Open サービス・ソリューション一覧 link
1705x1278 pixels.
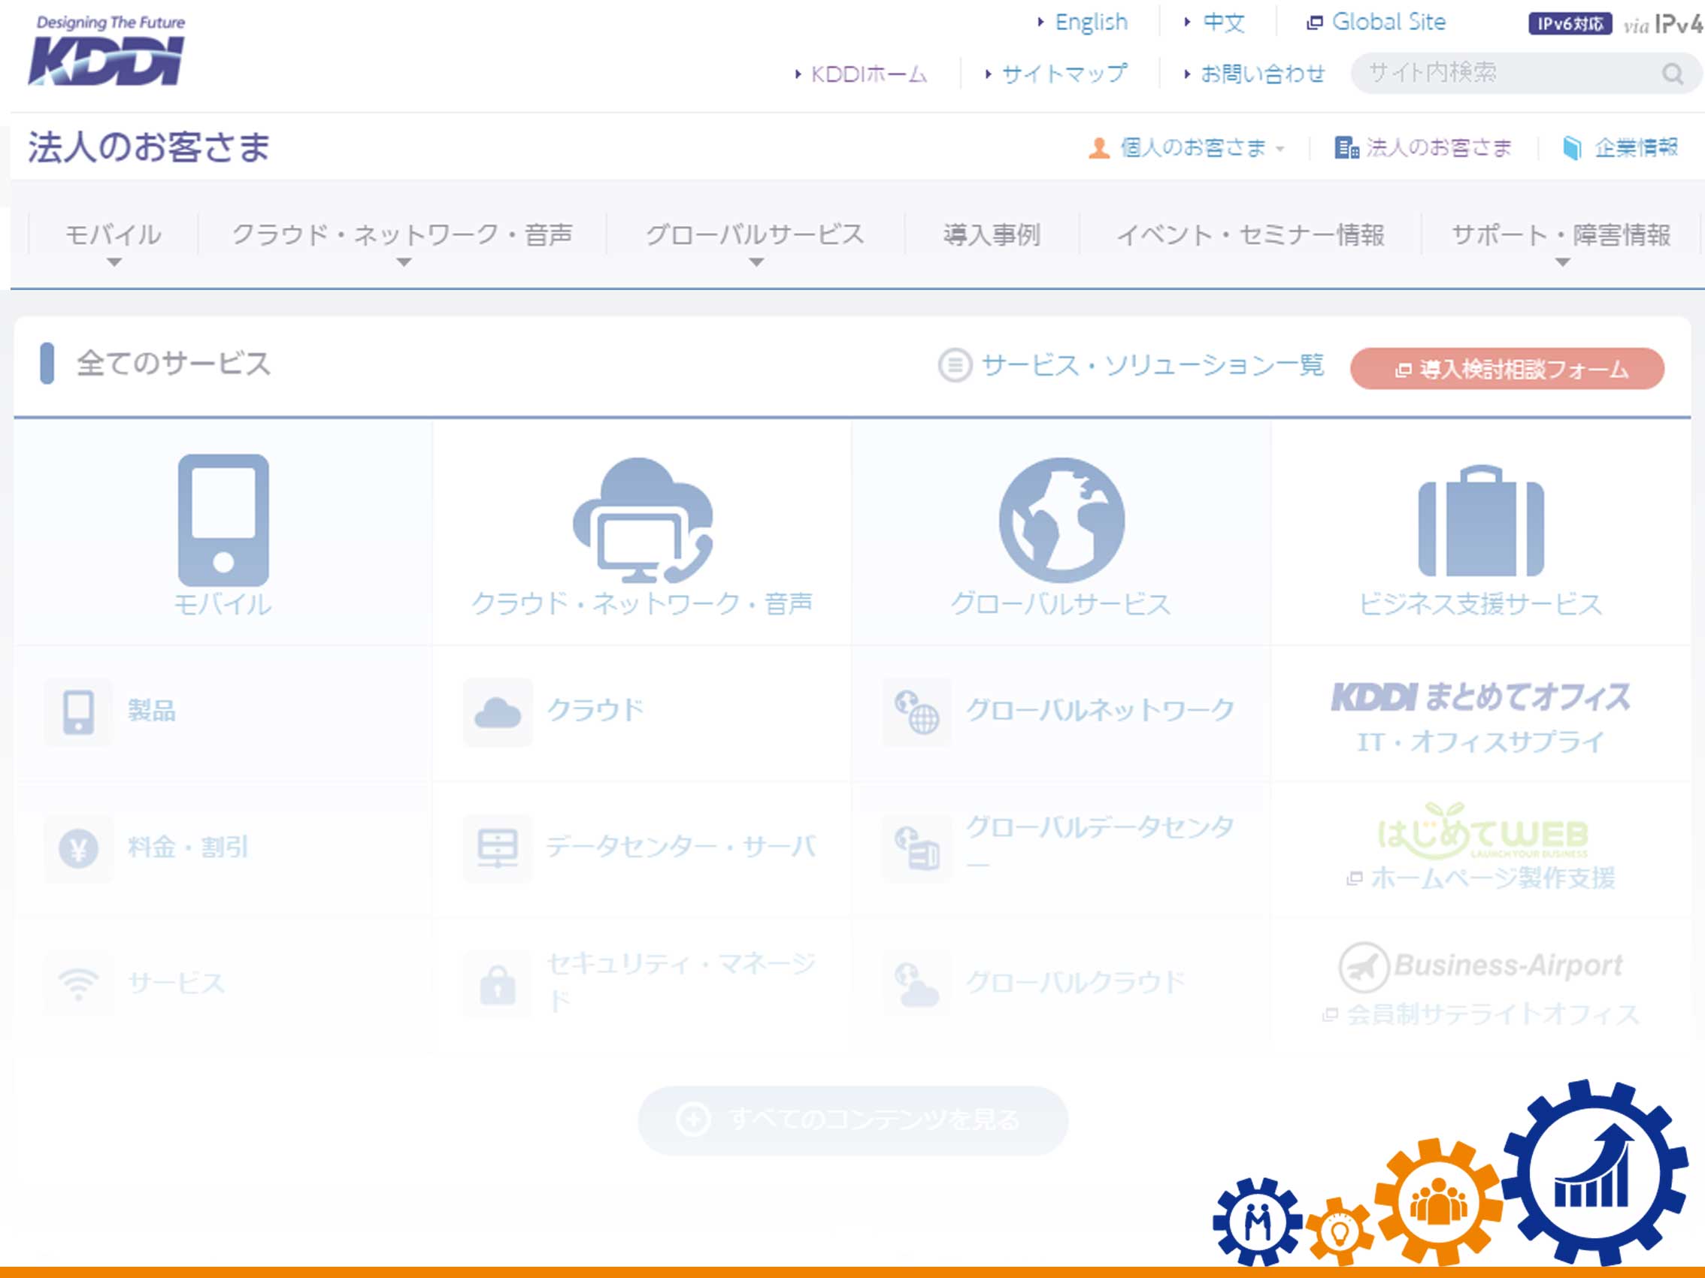(1152, 365)
